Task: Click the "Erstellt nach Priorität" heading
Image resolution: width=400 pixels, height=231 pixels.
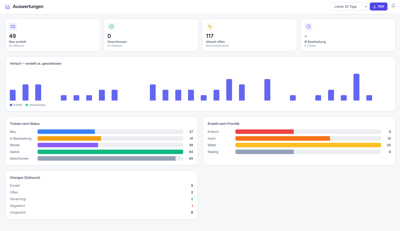Action: pos(223,124)
